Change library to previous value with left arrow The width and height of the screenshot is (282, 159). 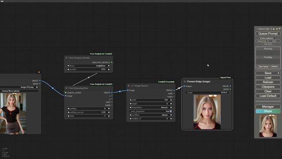(x=68, y=66)
